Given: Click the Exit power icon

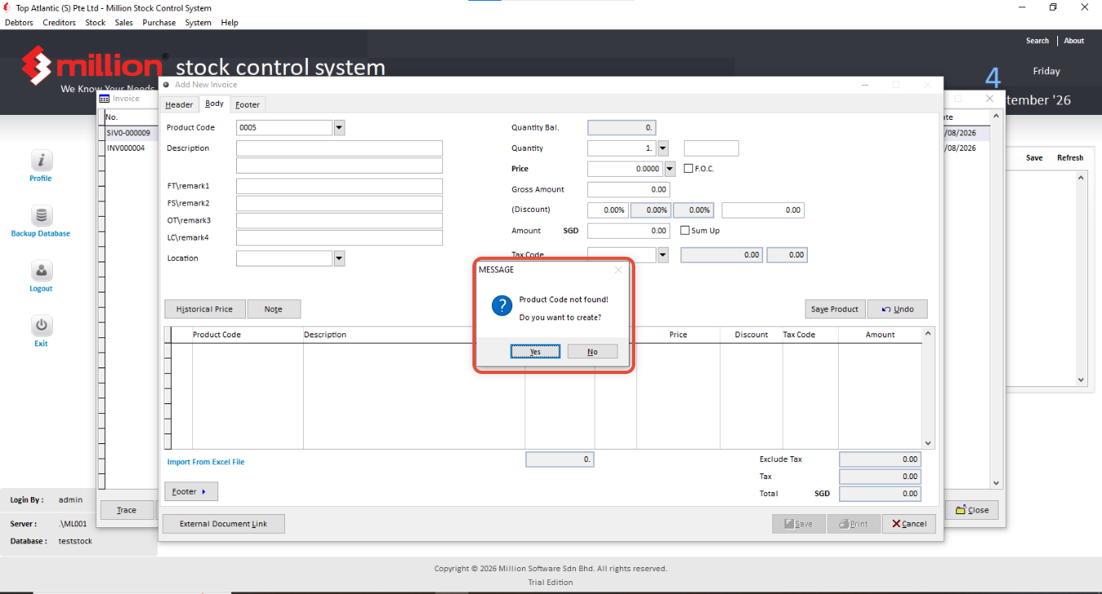Looking at the screenshot, I should (41, 326).
